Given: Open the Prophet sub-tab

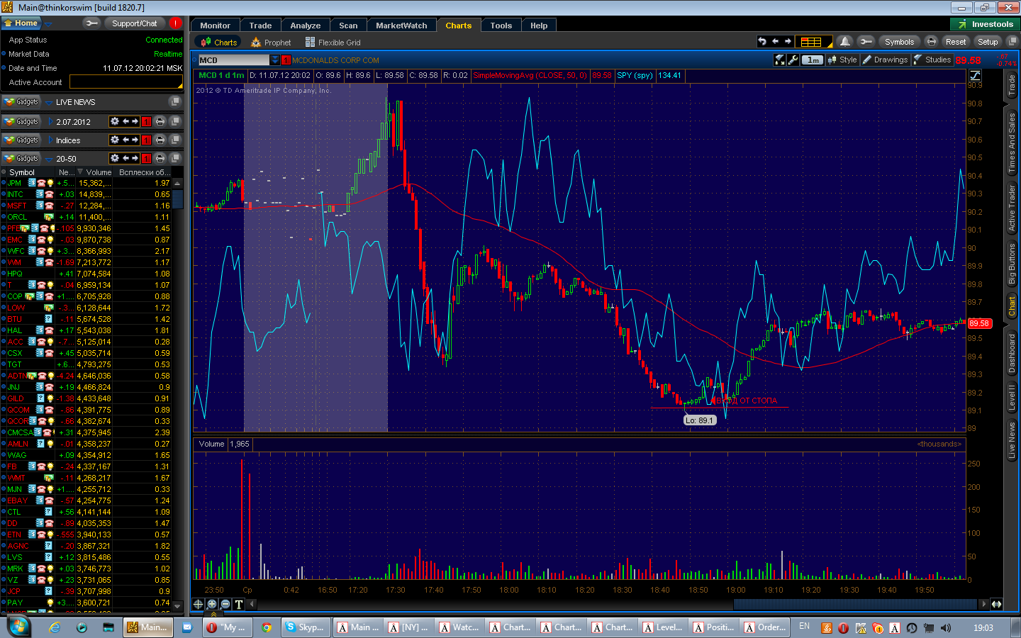Looking at the screenshot, I should pyautogui.click(x=271, y=43).
